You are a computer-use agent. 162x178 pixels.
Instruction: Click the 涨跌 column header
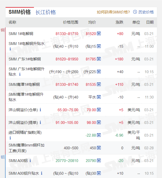pos(119,22)
